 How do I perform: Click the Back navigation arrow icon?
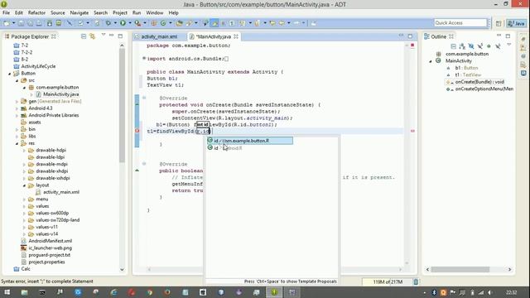(282, 23)
